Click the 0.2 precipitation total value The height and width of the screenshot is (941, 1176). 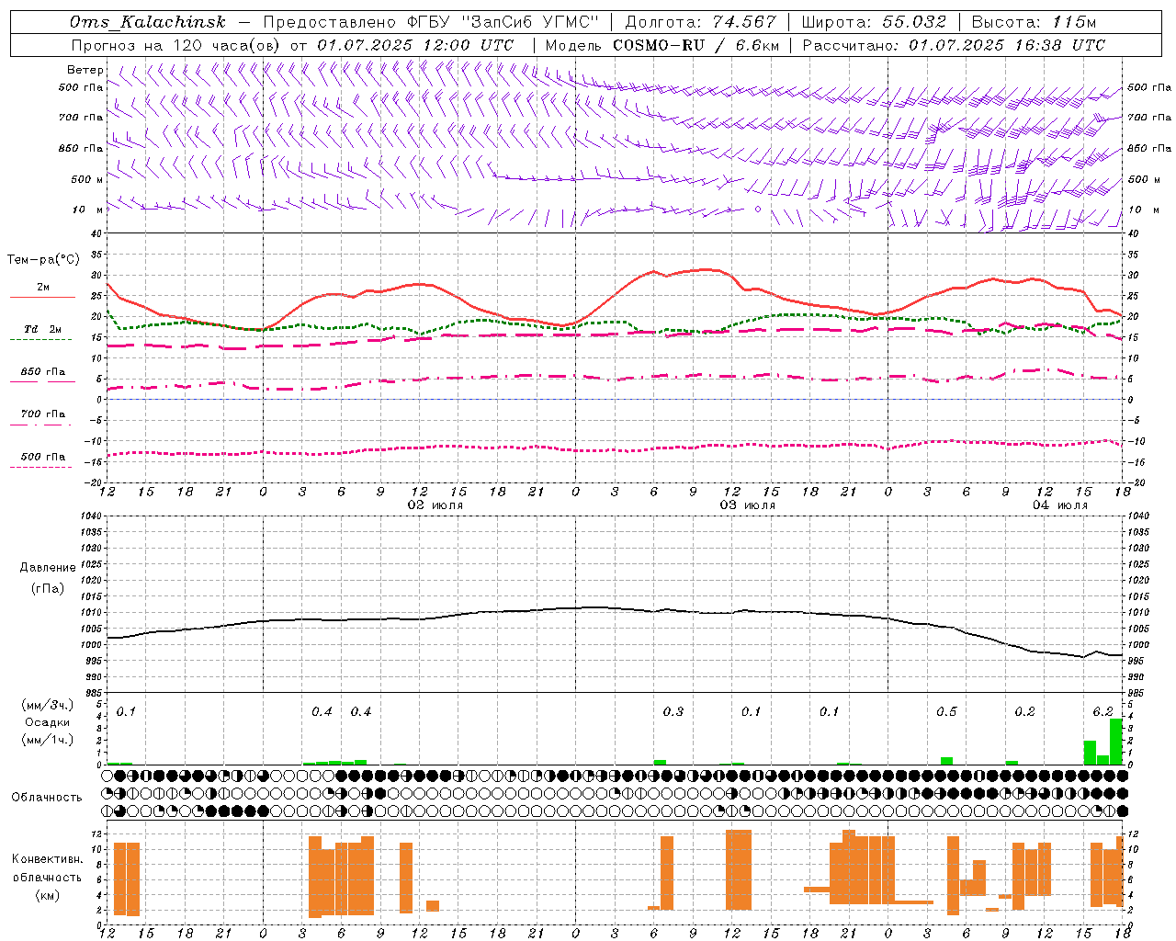coord(1025,711)
